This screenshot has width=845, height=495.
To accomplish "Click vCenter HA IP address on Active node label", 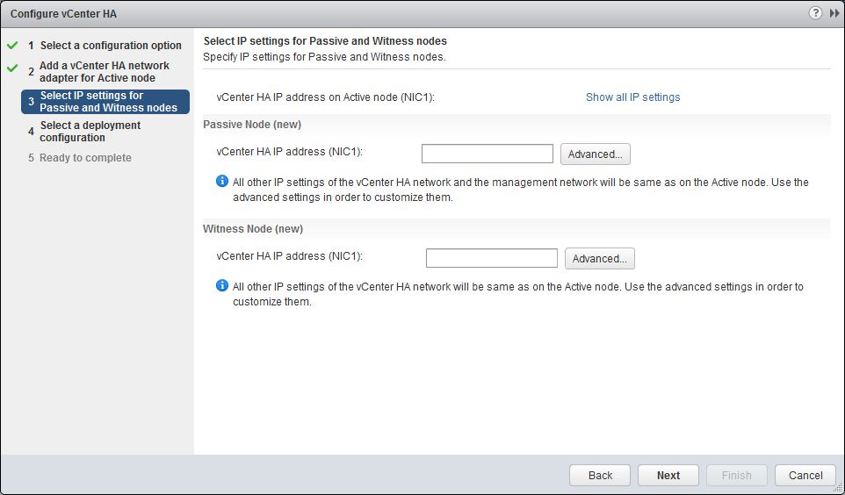I will click(x=326, y=97).
